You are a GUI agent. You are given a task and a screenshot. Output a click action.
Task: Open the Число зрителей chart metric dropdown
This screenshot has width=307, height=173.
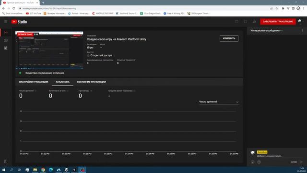[219, 102]
